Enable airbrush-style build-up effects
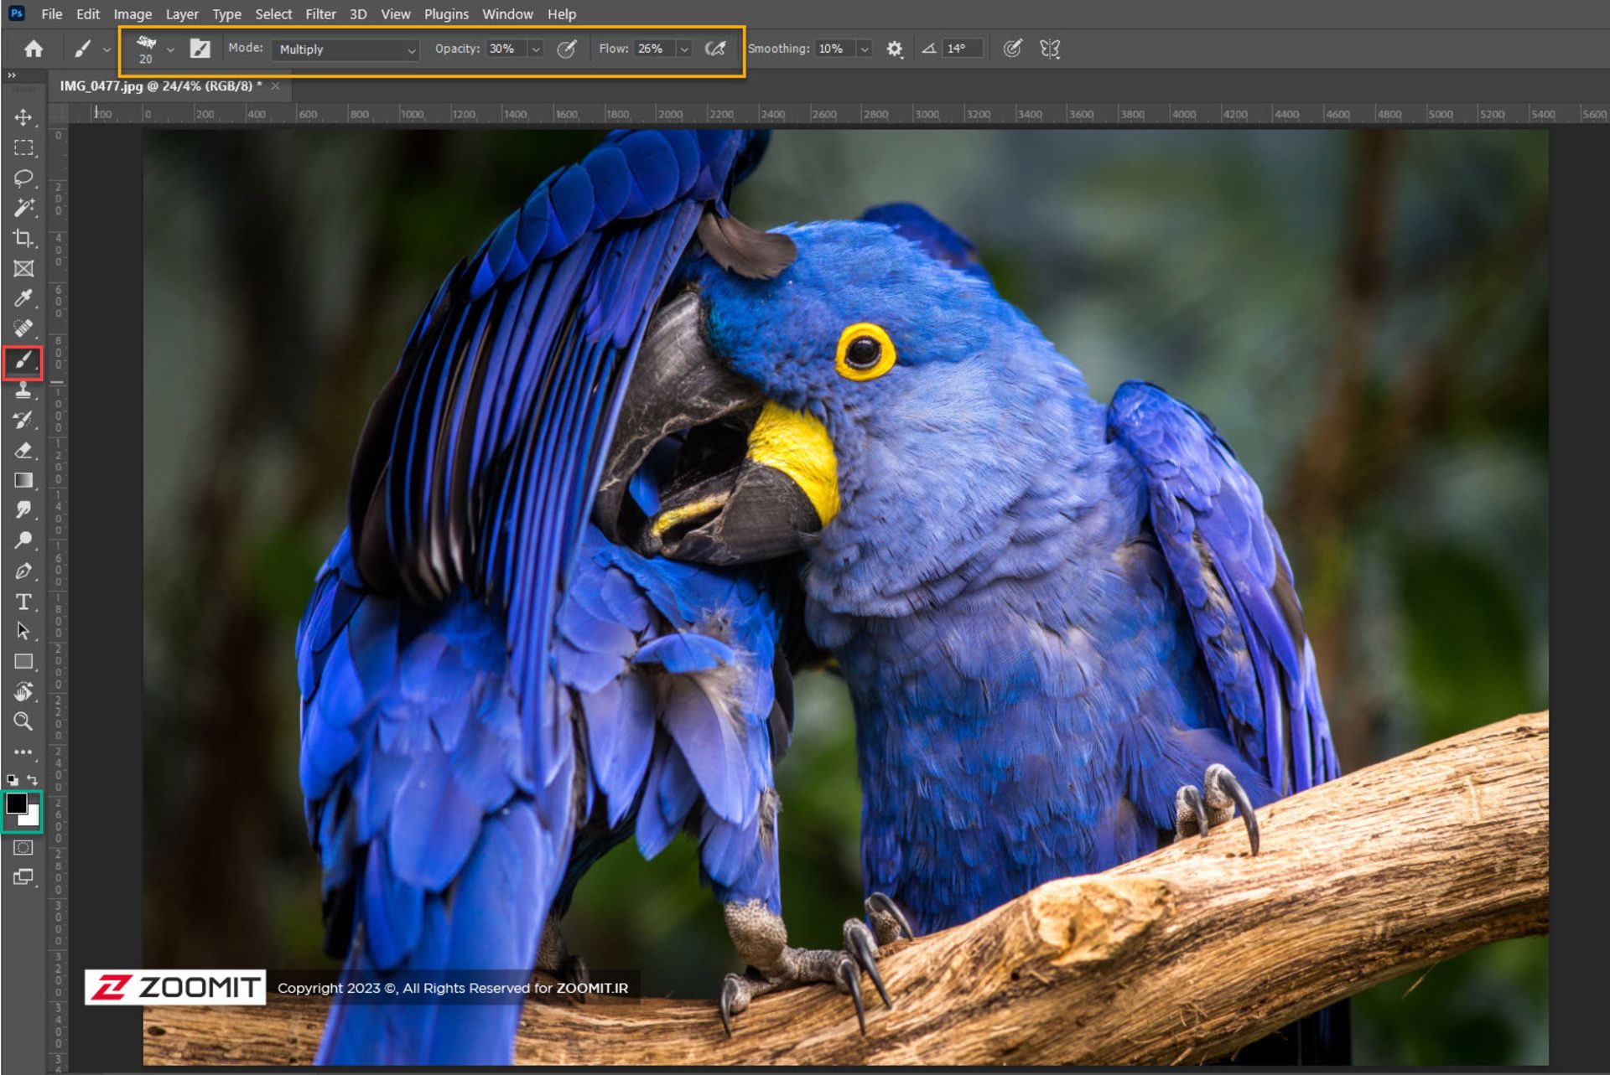 pos(715,49)
